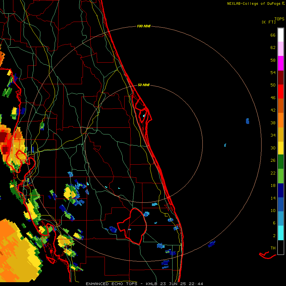Screen dimensions: 286x286
Task: Click the light blue 6 kft legend swatch
Action: tap(281, 219)
